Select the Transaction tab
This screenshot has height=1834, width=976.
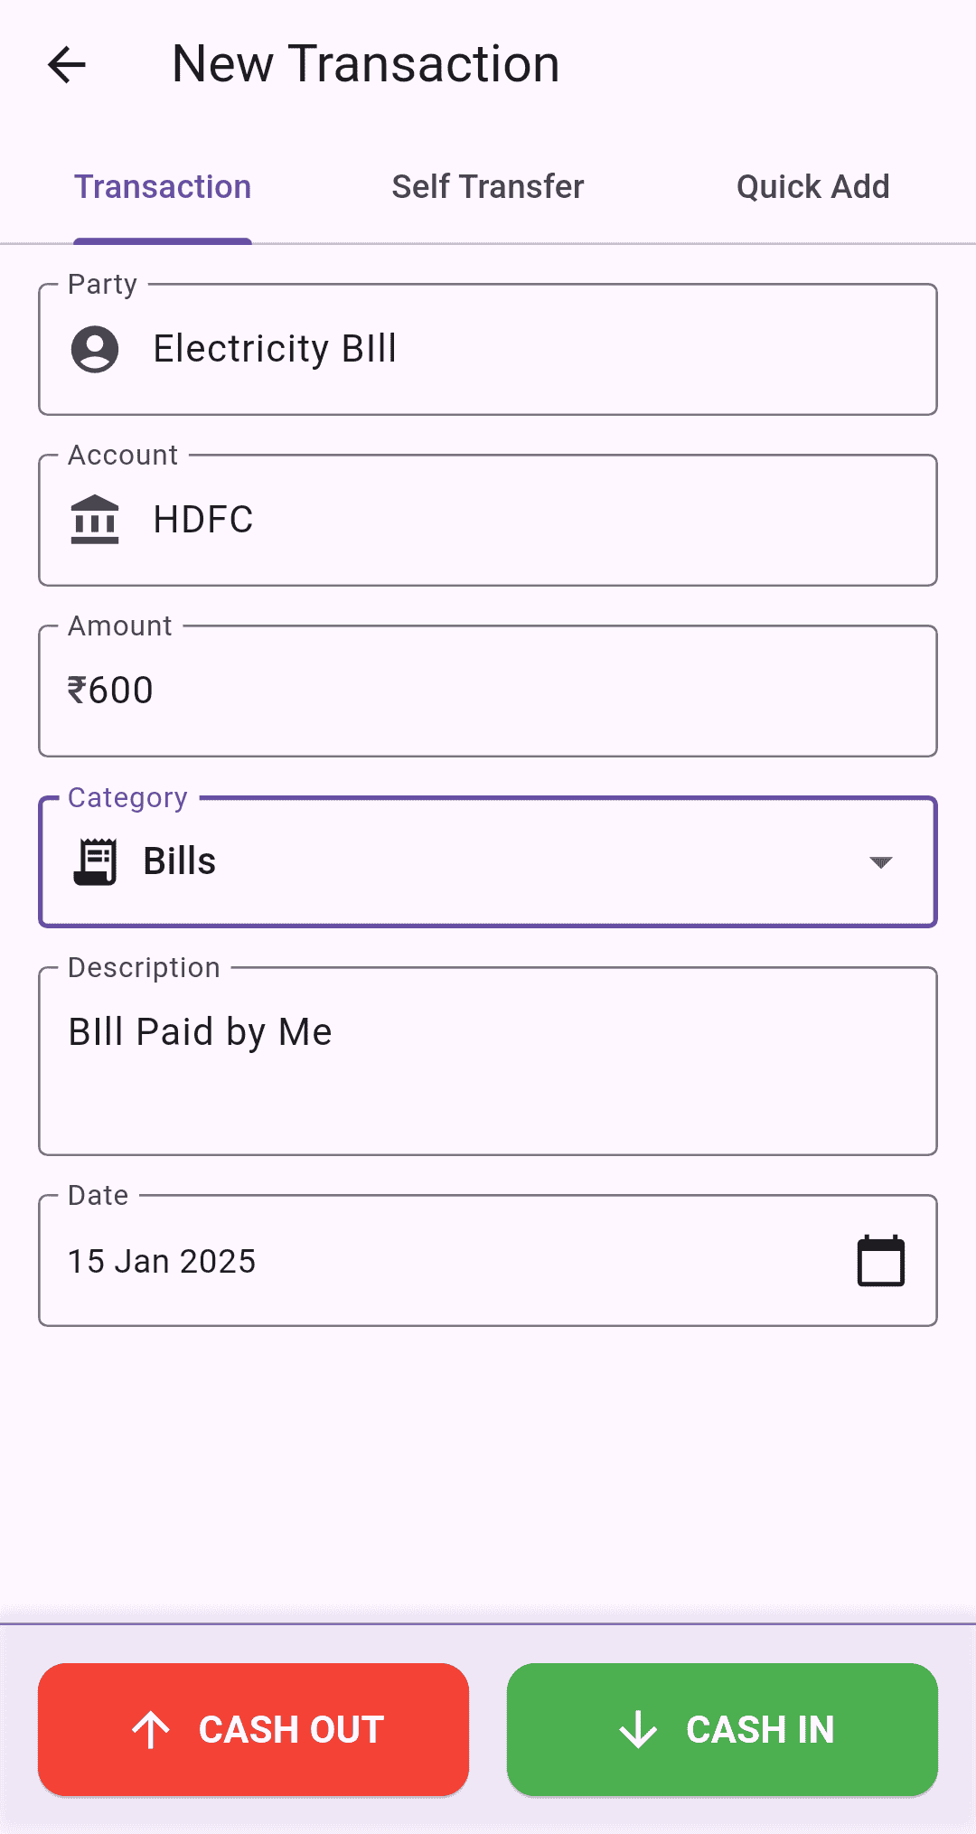[x=163, y=186]
